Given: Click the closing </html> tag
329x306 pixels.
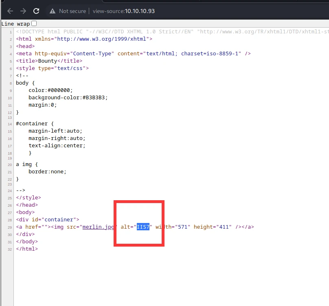Looking at the screenshot, I should (27, 249).
